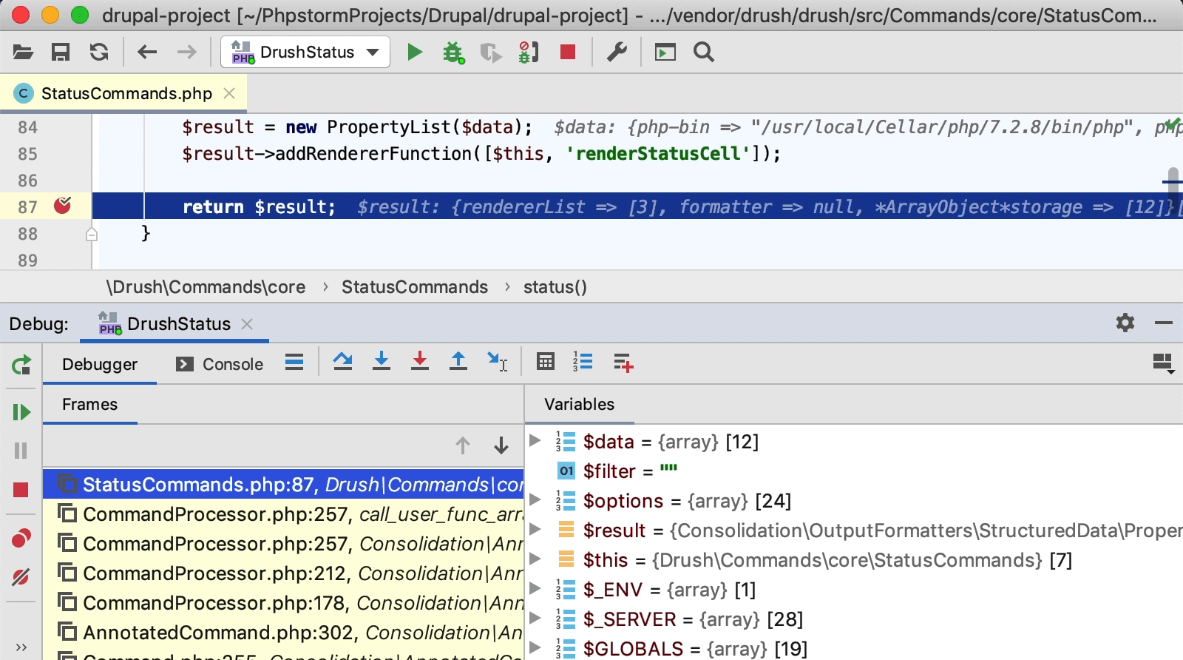Close the DrushStatus debug session tab
1183x660 pixels.
coord(247,324)
